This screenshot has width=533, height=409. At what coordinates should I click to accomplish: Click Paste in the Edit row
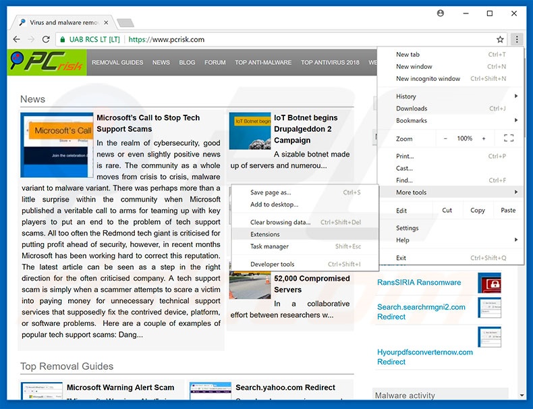click(508, 210)
